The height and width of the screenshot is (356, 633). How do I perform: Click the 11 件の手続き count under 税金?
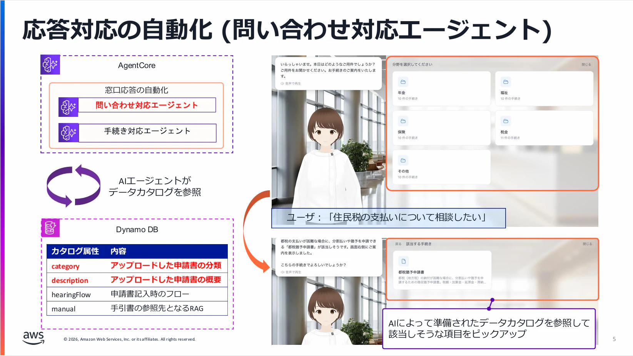tap(510, 138)
